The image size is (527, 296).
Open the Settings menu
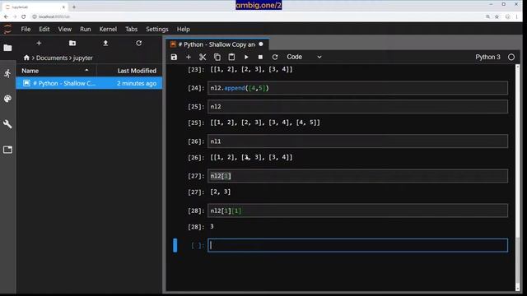coord(157,30)
